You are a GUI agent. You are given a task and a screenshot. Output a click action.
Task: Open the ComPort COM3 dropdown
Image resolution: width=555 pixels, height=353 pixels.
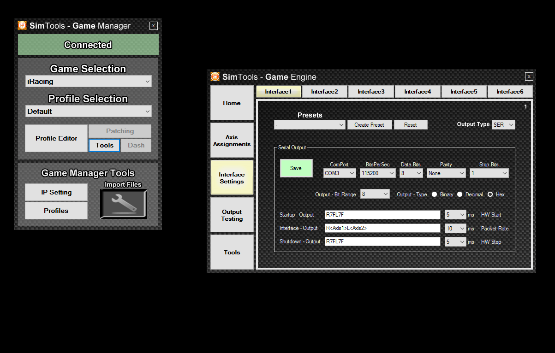tap(340, 173)
